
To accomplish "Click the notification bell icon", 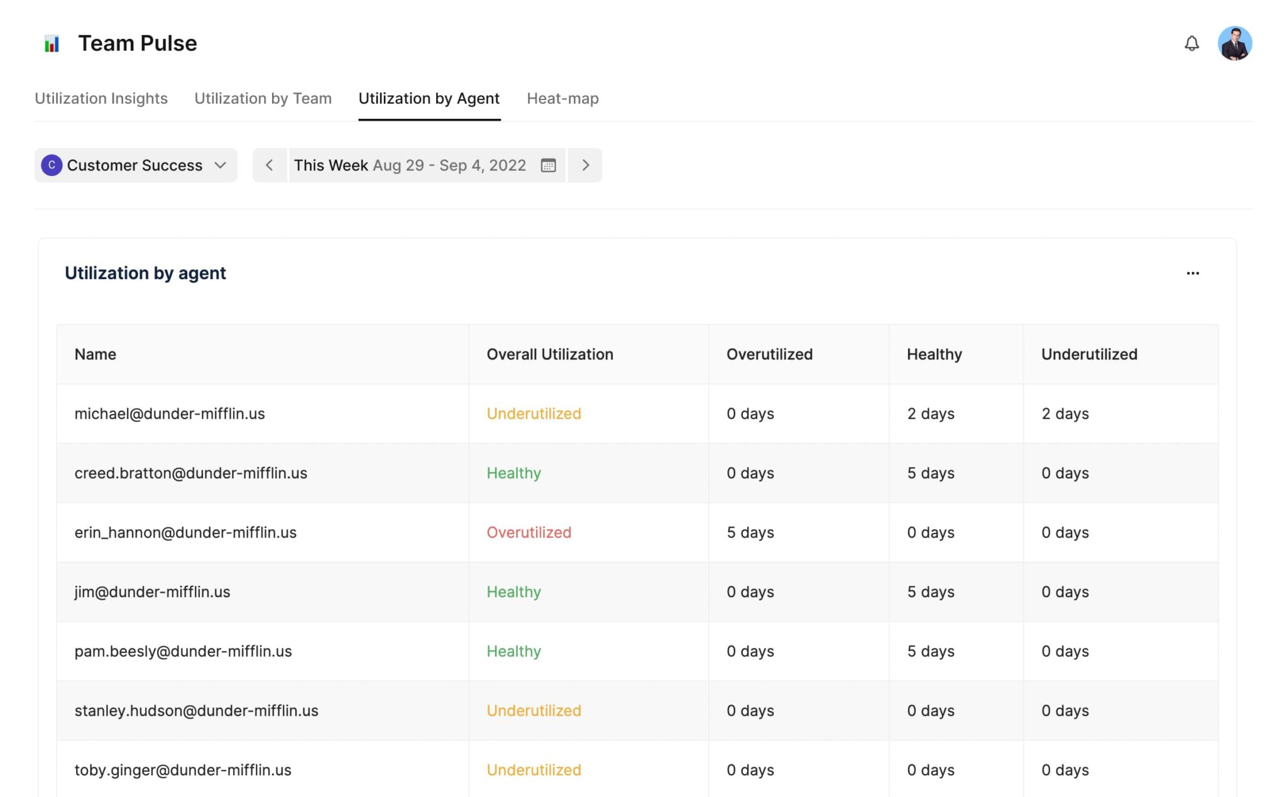I will click(x=1191, y=43).
